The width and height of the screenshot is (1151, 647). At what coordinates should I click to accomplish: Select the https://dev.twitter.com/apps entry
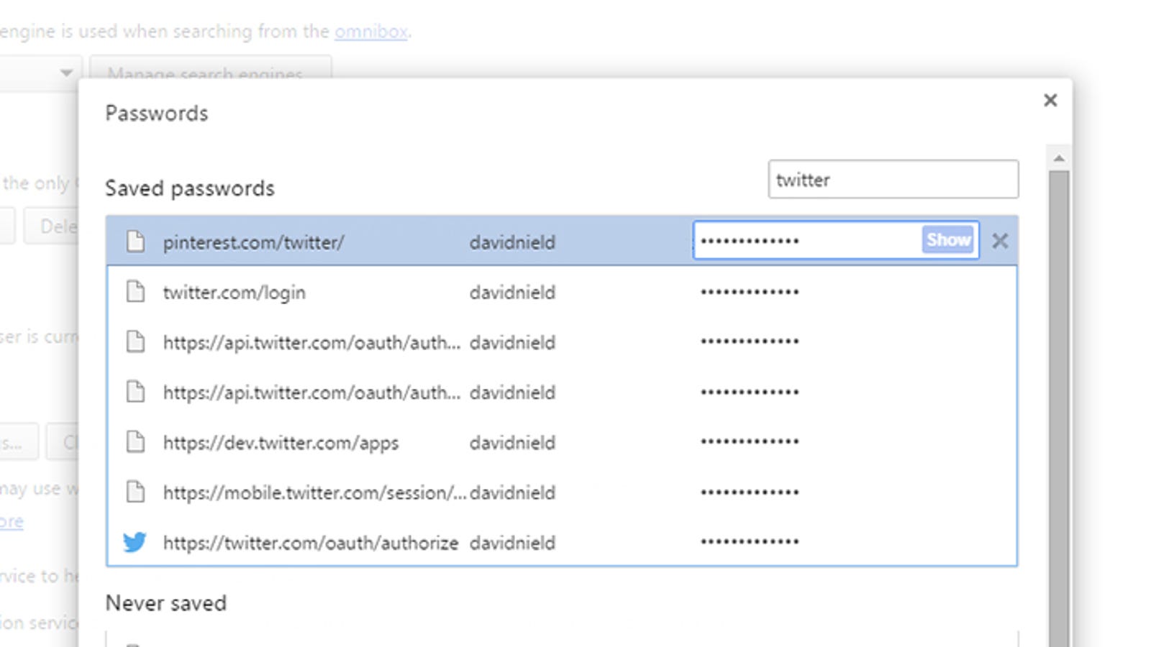pos(281,443)
